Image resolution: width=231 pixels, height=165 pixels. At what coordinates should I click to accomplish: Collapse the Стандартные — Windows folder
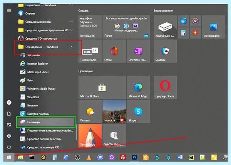[x=46, y=47]
